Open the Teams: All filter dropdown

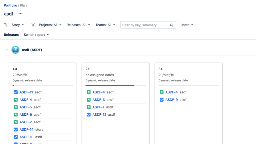(x=106, y=25)
